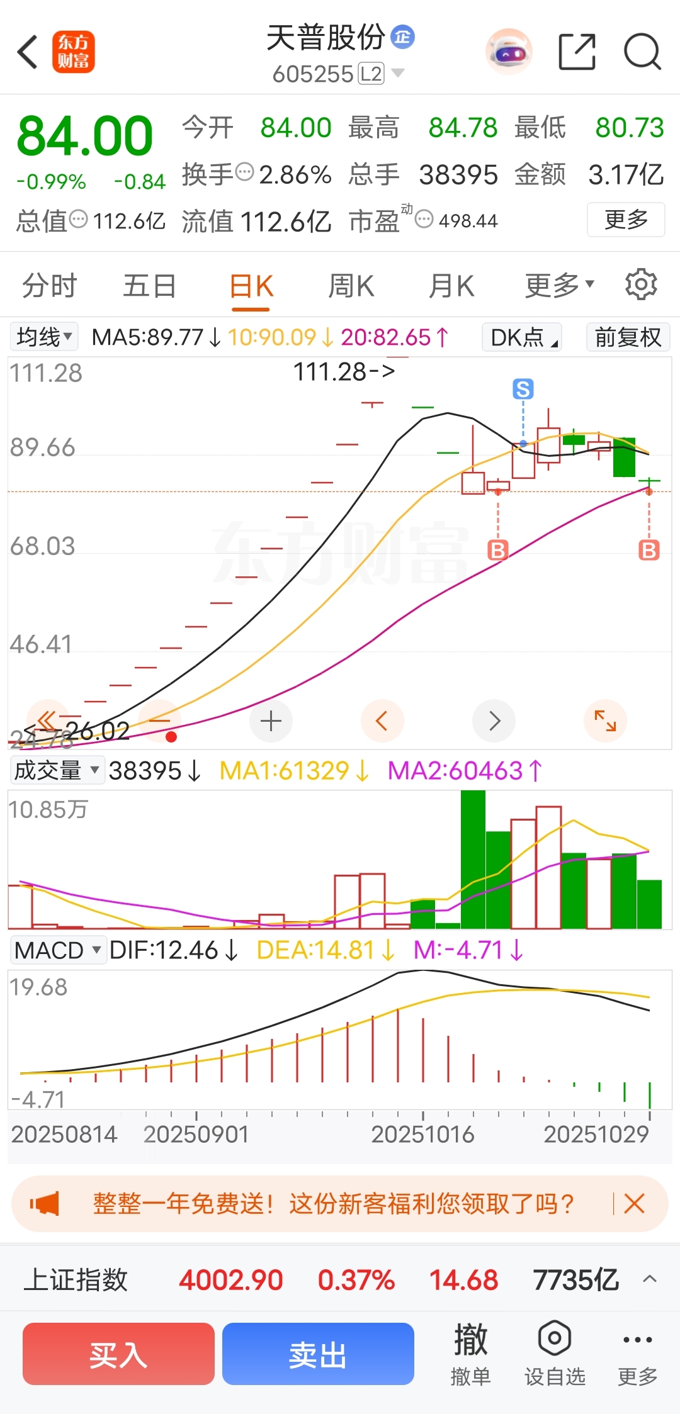Close the promotional banner

coord(634,1204)
